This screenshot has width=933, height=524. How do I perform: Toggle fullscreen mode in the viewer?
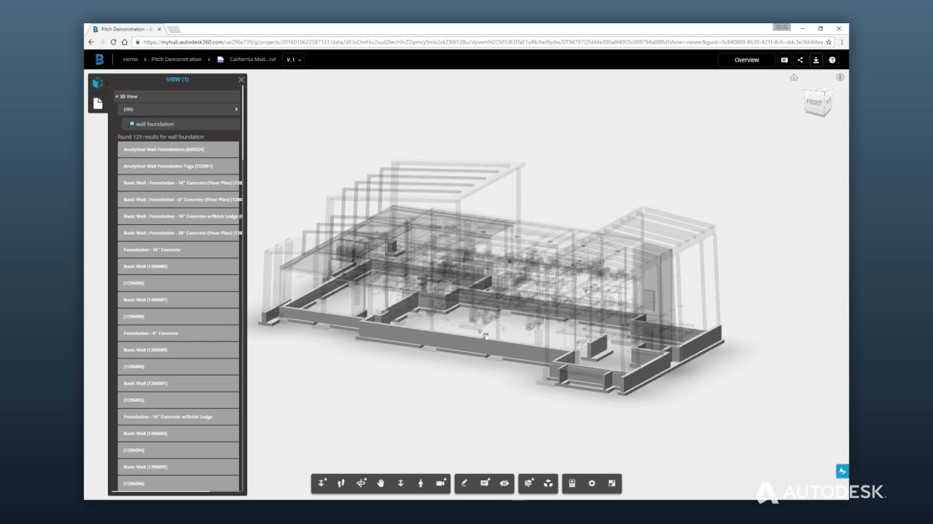coord(611,483)
